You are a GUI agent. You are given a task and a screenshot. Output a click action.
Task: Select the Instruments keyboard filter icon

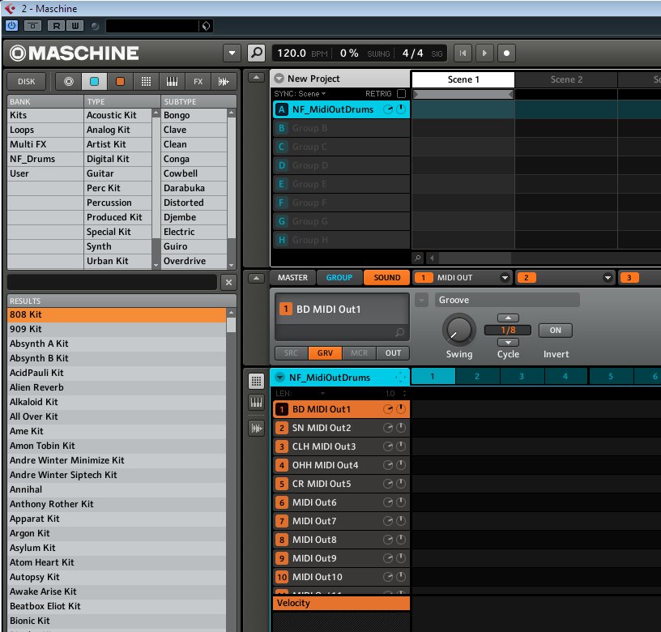[172, 81]
